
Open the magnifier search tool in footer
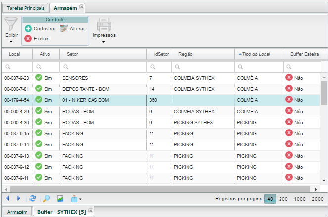coord(47,199)
